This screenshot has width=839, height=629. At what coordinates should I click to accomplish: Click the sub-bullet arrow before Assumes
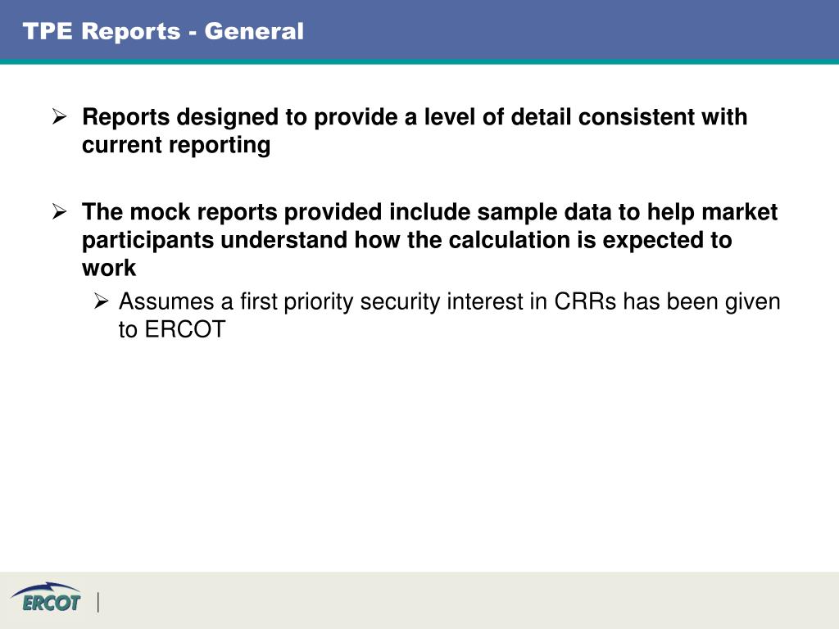[x=101, y=301]
